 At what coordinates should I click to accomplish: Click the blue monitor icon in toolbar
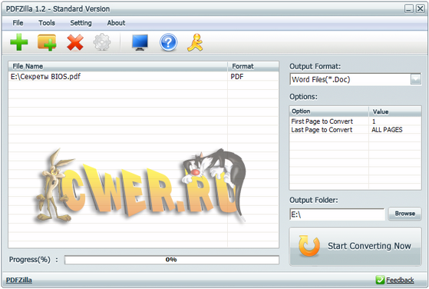click(140, 42)
